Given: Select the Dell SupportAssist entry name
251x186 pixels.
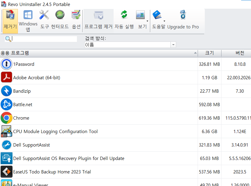Looking at the screenshot, I should pyautogui.click(x=32, y=145).
